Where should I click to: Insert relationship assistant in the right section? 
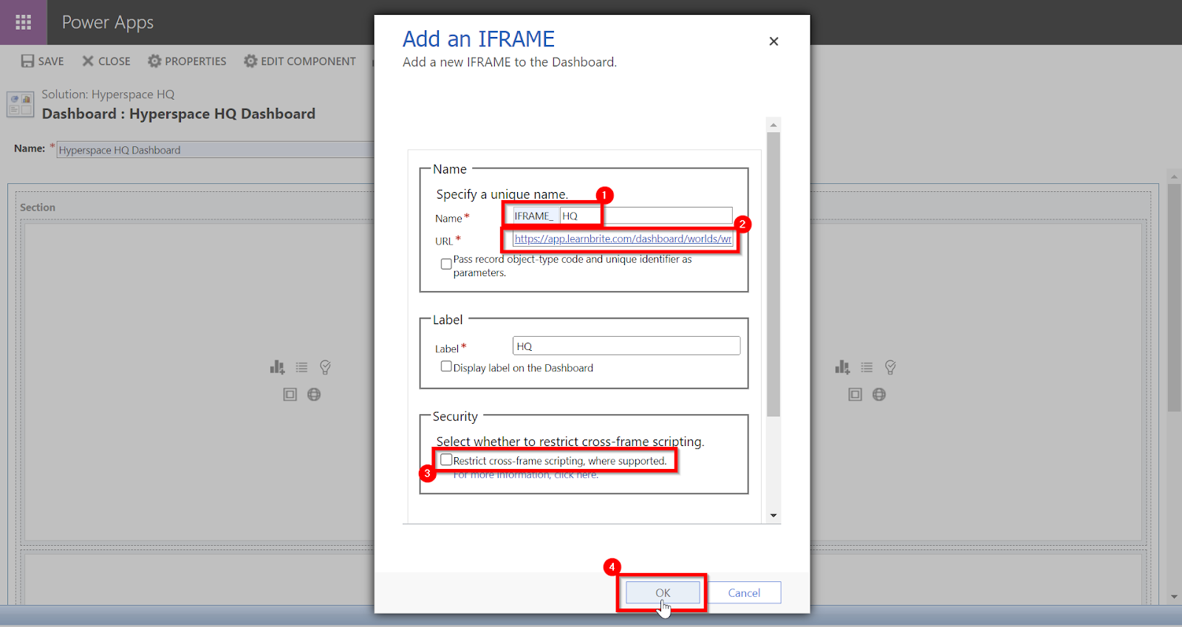point(890,367)
